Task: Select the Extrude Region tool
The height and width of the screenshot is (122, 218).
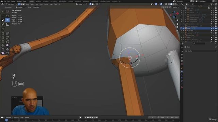Action: (x=3, y=33)
